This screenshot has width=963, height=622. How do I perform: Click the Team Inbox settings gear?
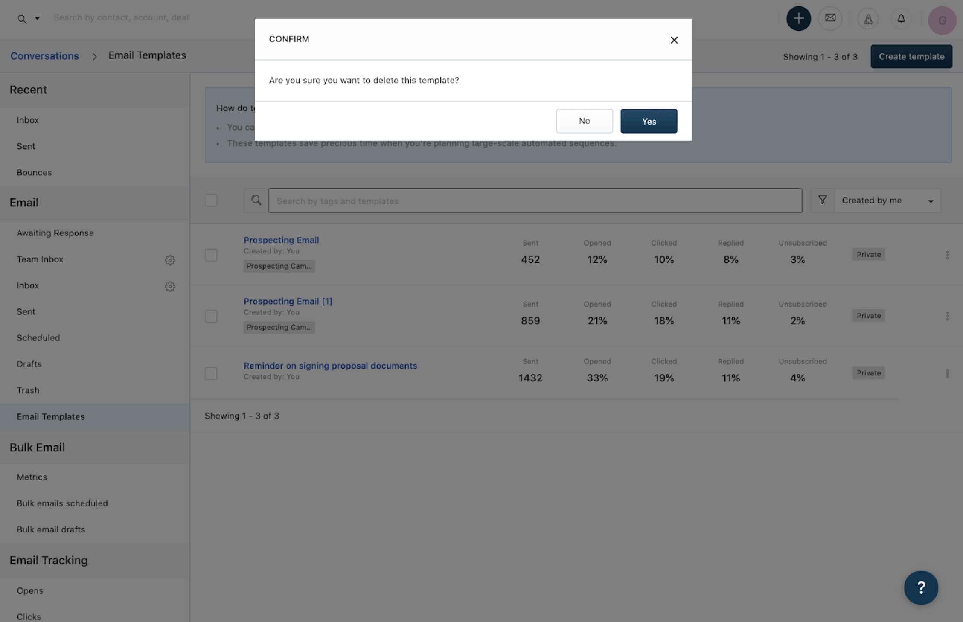pyautogui.click(x=170, y=260)
